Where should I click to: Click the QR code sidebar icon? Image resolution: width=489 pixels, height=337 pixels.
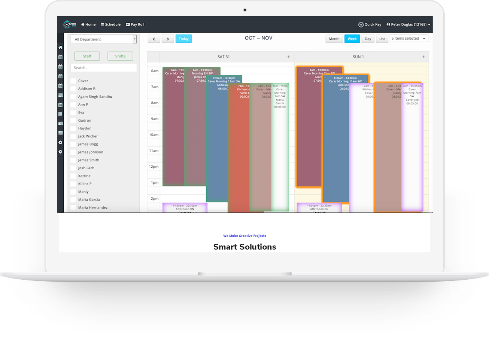pos(60,114)
